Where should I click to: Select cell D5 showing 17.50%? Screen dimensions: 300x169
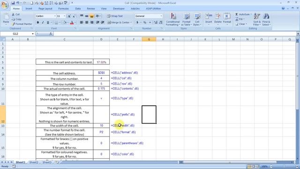tap(101, 62)
